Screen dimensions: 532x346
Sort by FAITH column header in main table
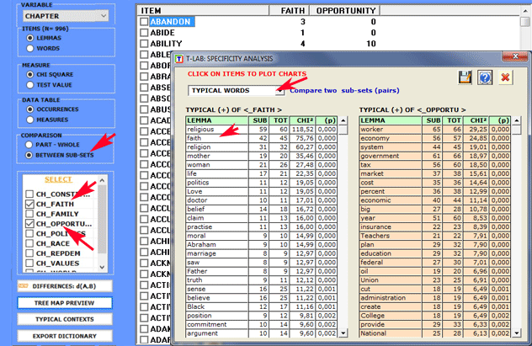[x=289, y=10]
